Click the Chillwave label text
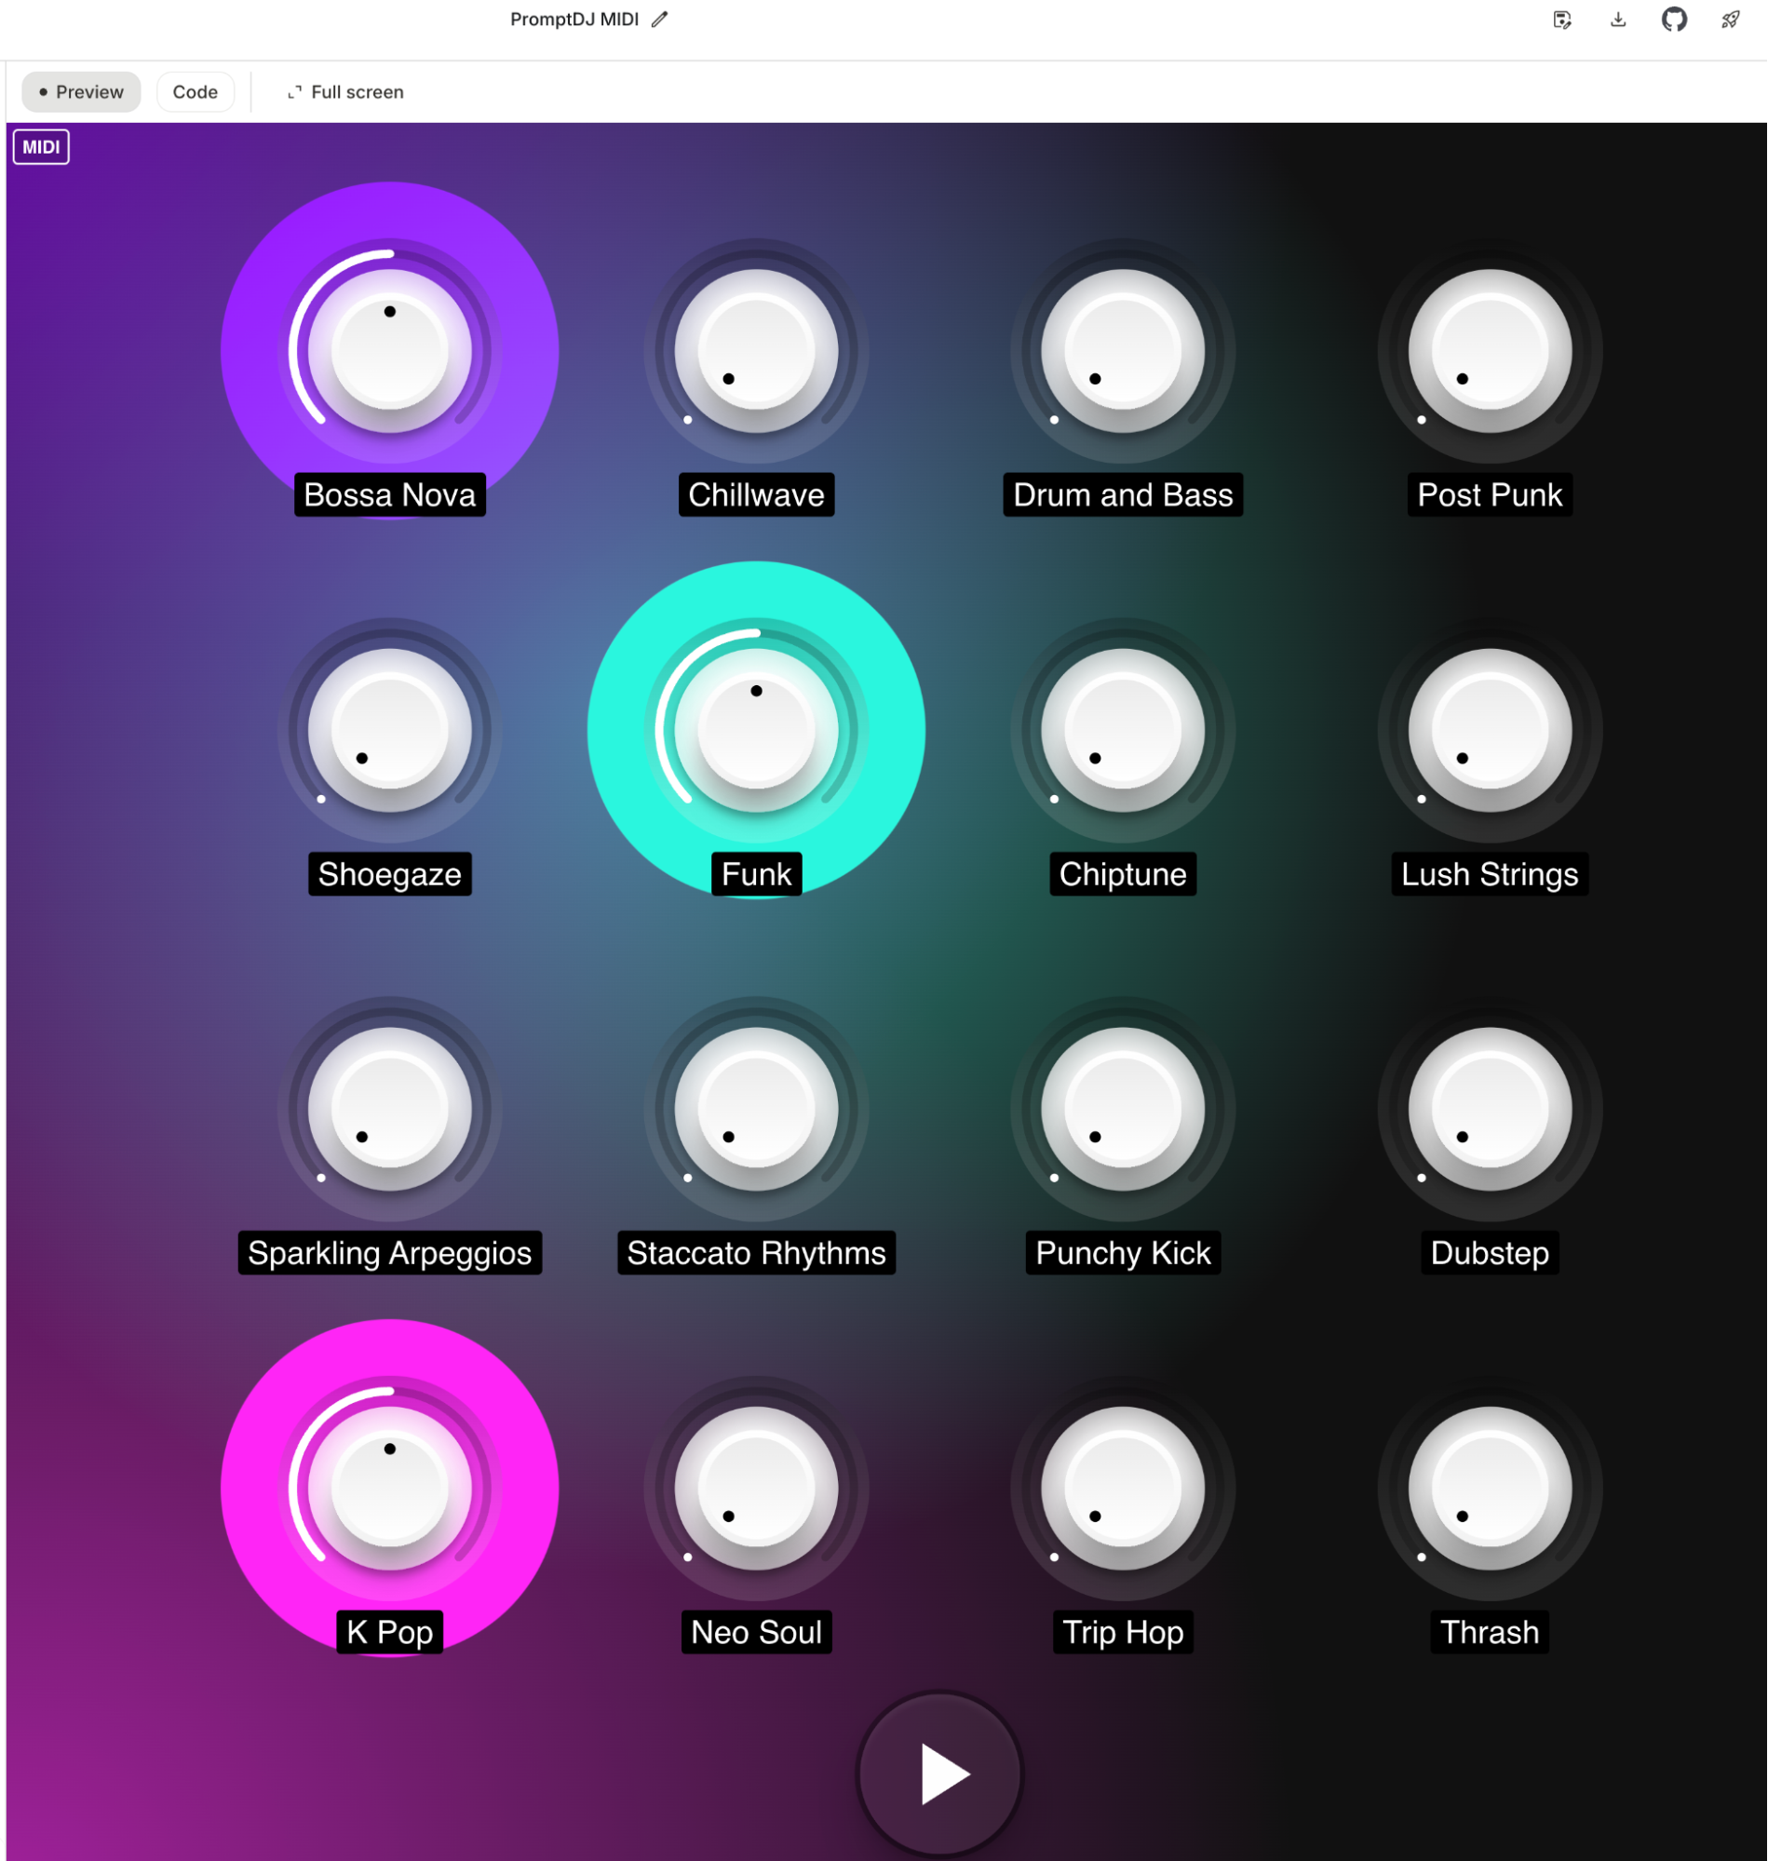 point(756,494)
